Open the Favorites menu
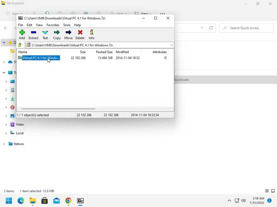This screenshot has width=277, height=207. pos(53,25)
